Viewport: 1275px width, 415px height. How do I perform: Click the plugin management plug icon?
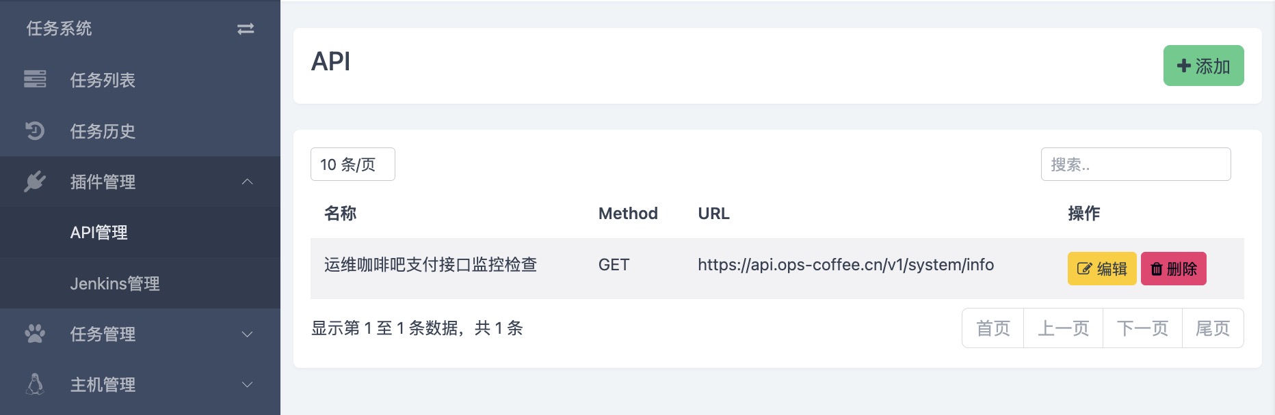[x=35, y=182]
